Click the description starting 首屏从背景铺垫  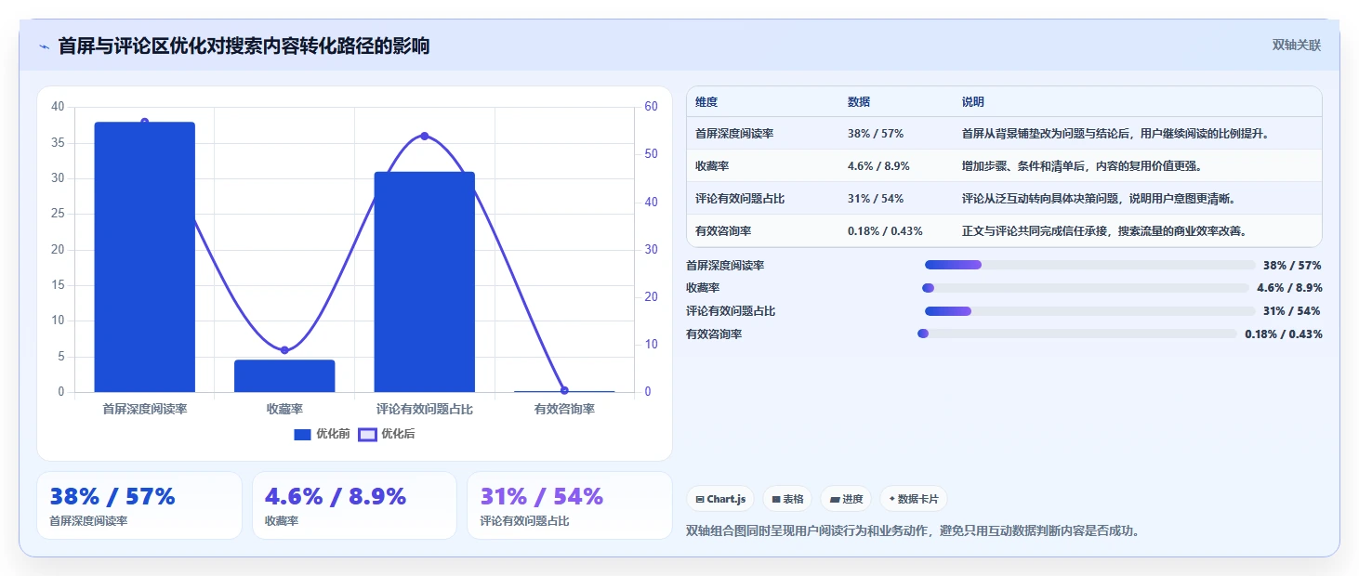pos(1115,134)
